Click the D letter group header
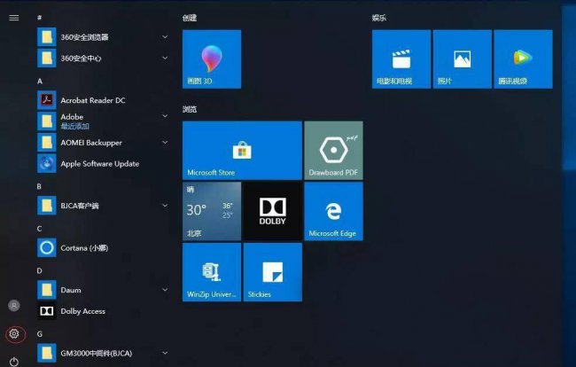Viewport: 576px width, 367px height. [39, 270]
